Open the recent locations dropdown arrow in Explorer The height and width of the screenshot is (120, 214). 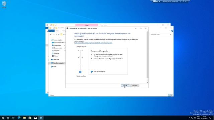coord(57,34)
